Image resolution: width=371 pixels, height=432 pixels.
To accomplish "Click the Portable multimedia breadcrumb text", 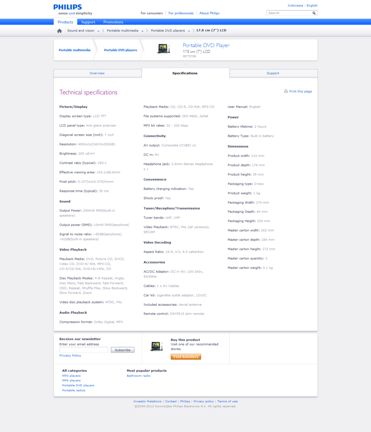I will (123, 30).
